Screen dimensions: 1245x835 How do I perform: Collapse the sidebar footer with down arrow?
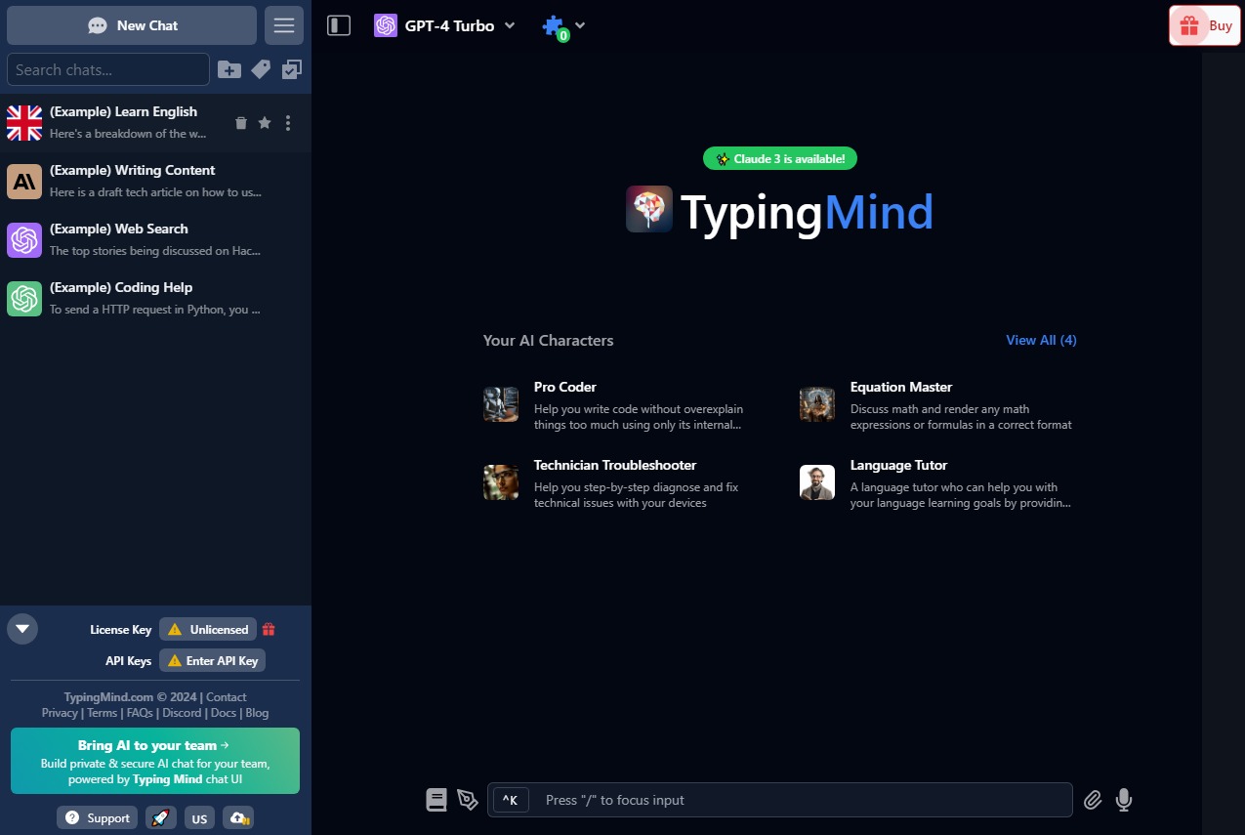22,628
